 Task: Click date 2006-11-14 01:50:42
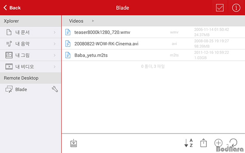pos(212,29)
